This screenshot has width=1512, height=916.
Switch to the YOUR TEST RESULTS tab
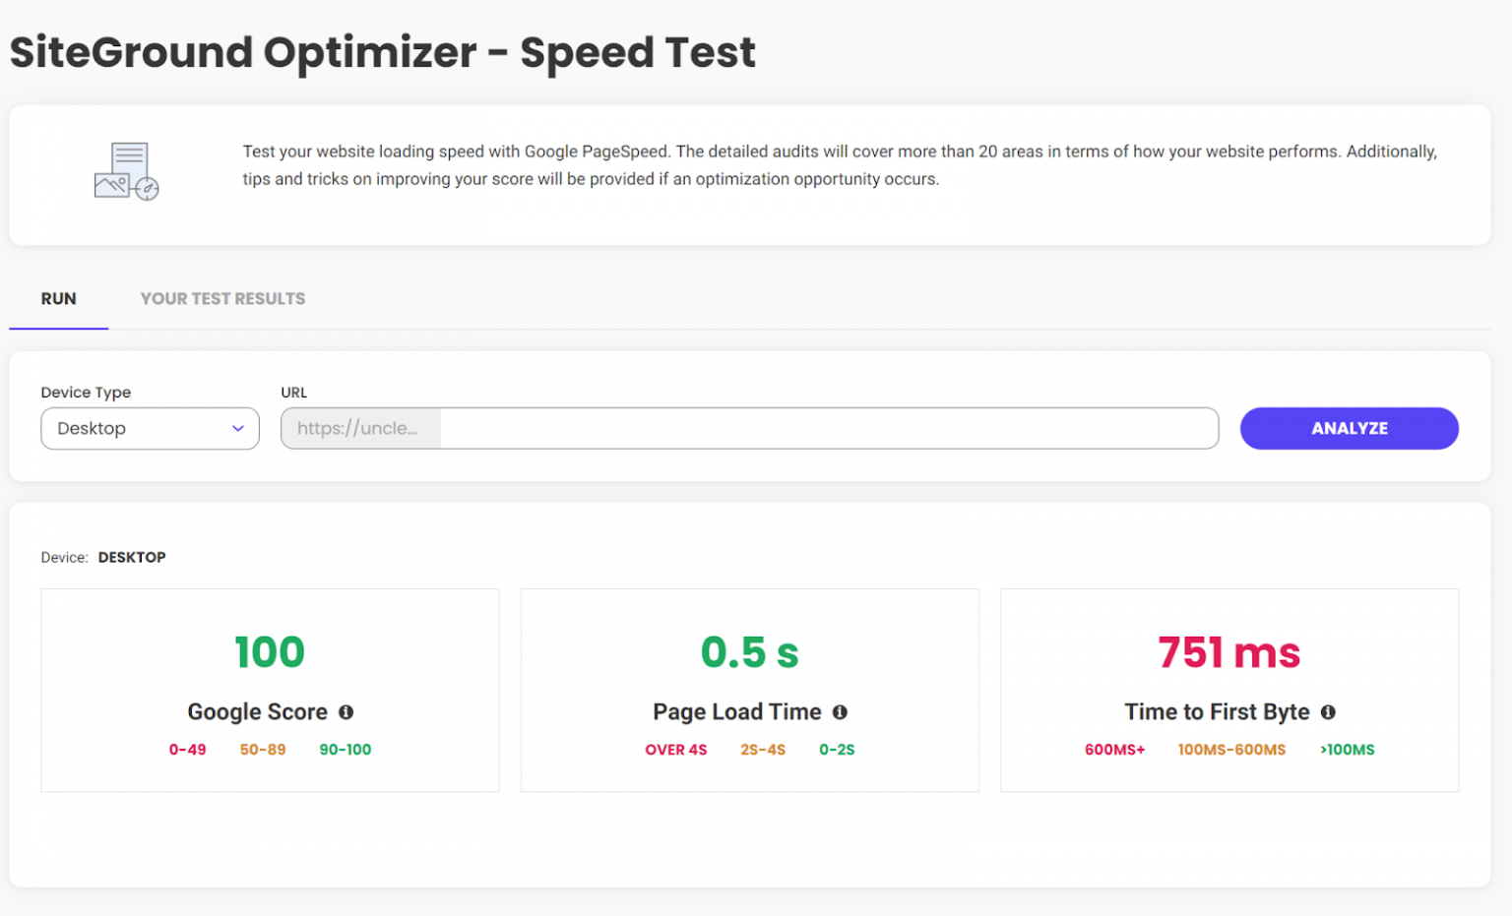[222, 298]
